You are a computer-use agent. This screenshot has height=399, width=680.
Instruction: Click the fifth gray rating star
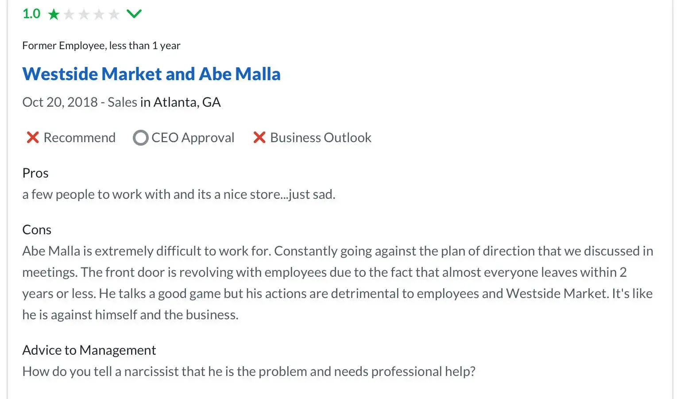tap(114, 15)
